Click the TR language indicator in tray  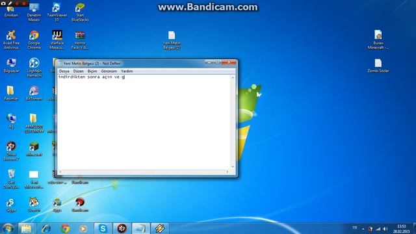355,228
